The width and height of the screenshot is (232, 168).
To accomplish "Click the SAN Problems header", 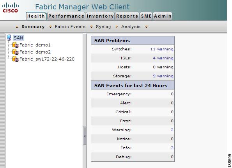I will click(x=133, y=41).
